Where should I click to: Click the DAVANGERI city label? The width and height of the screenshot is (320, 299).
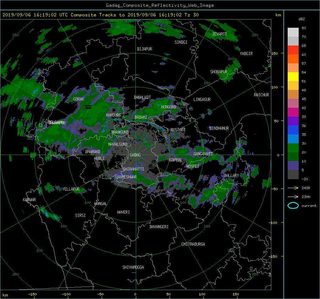point(159,227)
